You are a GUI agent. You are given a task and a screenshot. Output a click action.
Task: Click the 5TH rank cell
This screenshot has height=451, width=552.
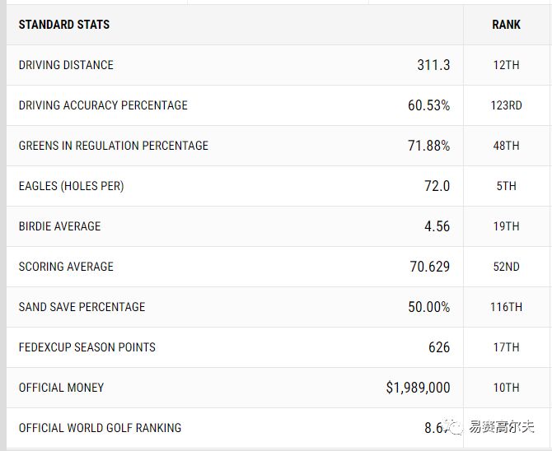coord(506,186)
